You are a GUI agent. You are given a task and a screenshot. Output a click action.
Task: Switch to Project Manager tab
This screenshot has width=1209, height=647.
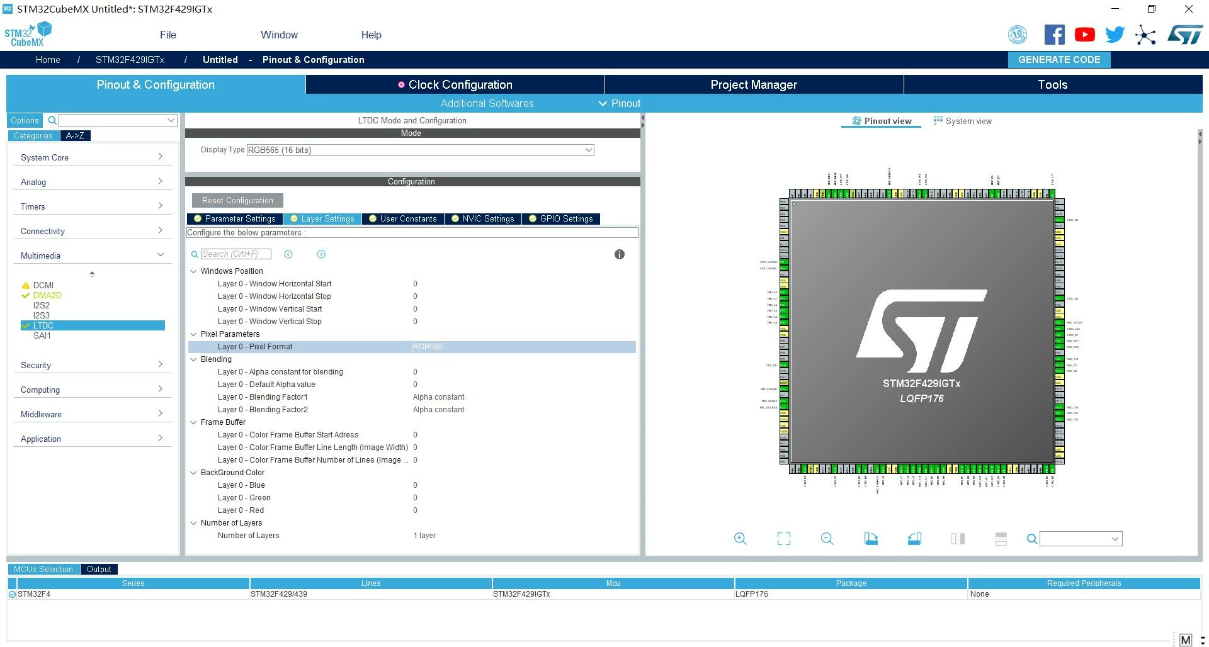click(754, 85)
